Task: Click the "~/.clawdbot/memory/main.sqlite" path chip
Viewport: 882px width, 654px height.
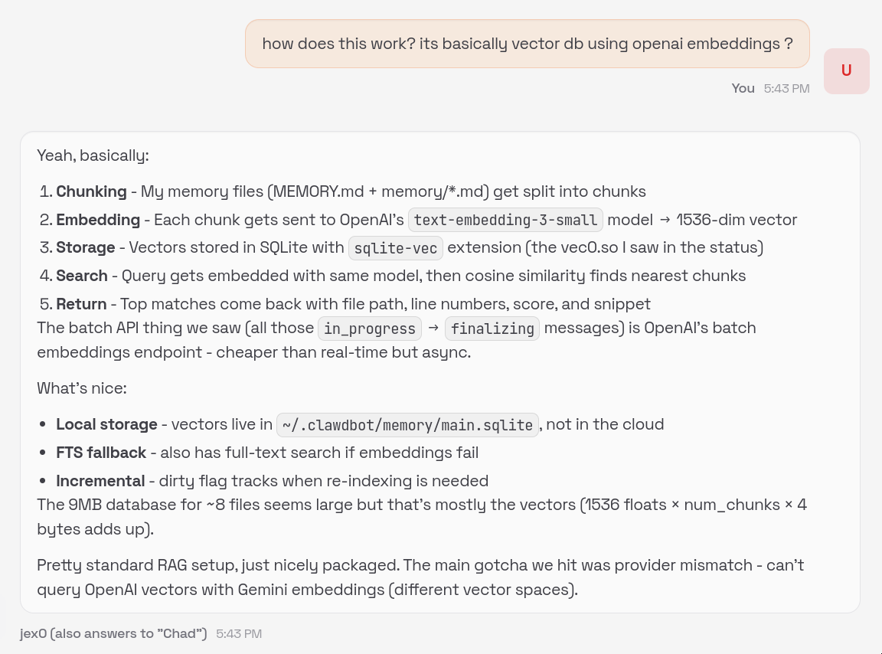Action: click(407, 424)
